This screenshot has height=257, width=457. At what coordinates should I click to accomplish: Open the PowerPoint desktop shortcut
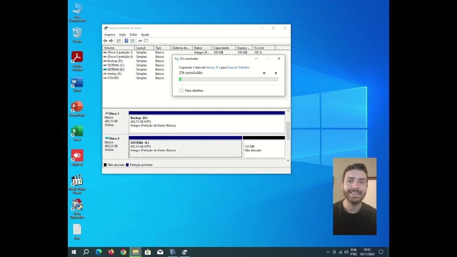(77, 109)
